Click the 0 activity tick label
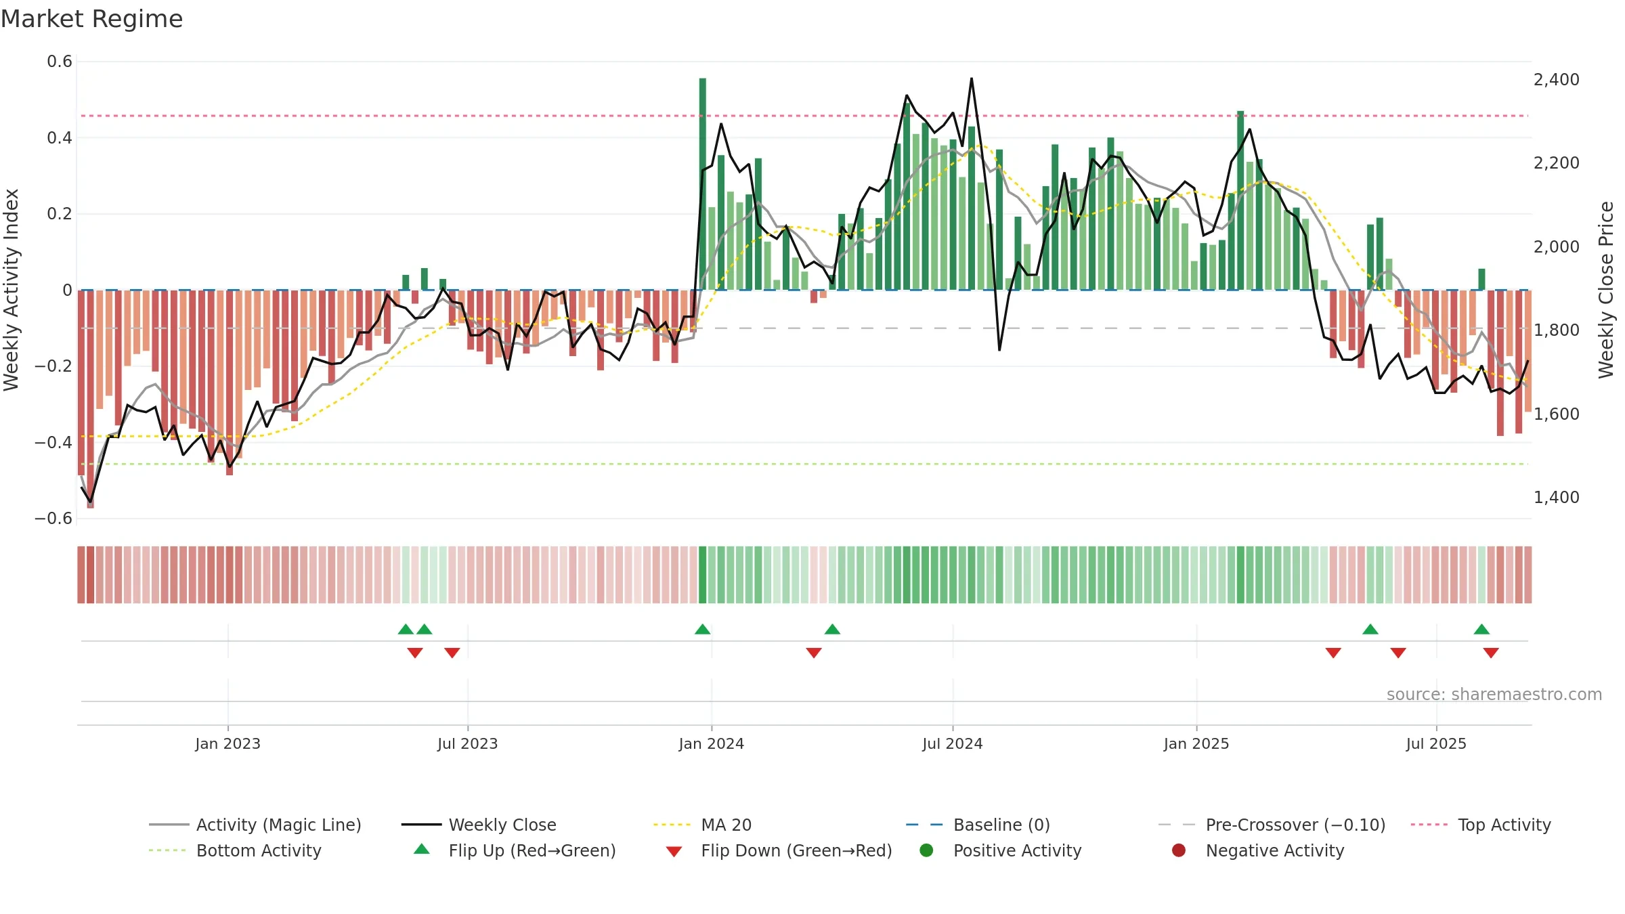Image resolution: width=1625 pixels, height=914 pixels. point(67,290)
